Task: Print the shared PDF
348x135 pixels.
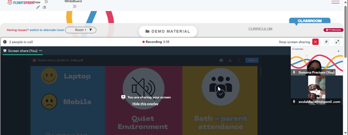Action: click(x=221, y=60)
